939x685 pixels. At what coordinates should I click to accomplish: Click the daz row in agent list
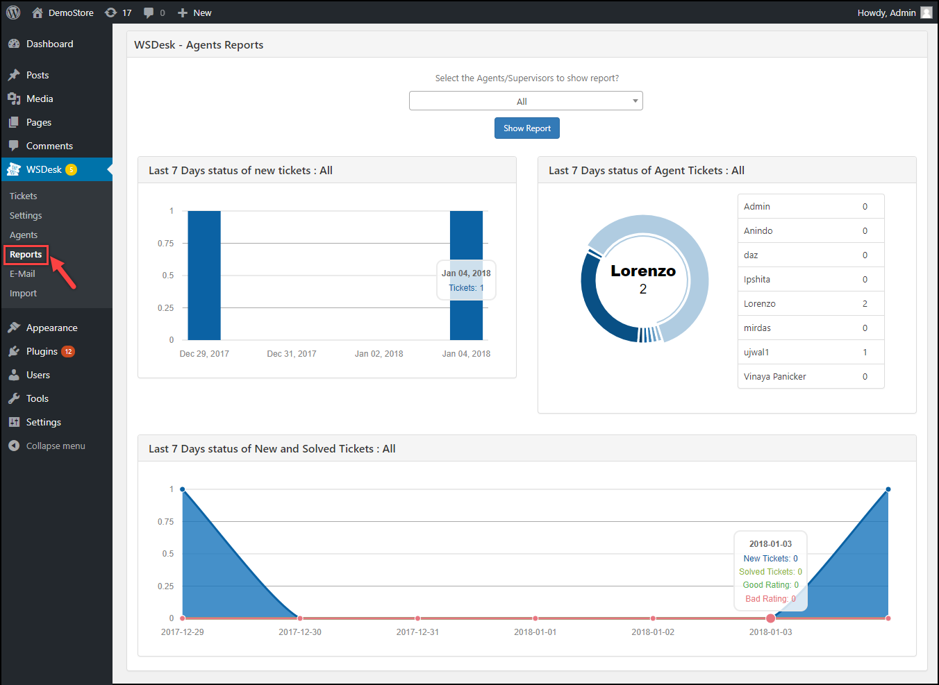[x=811, y=255]
